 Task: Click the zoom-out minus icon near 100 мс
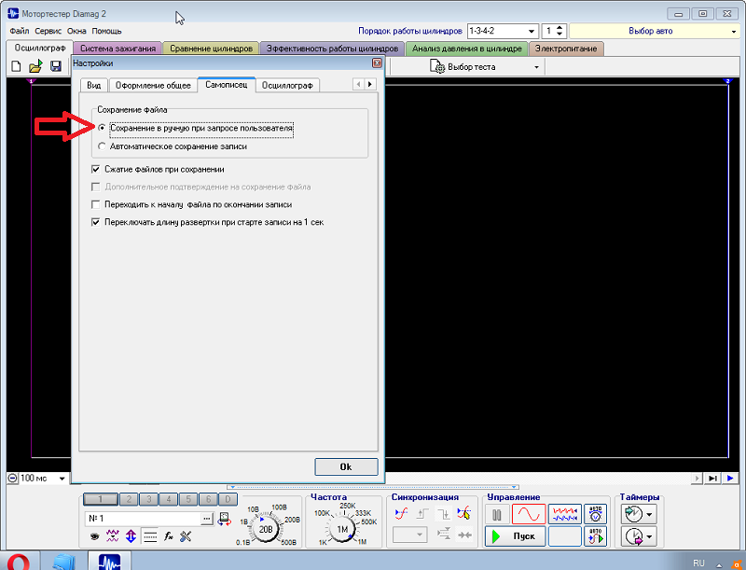pyautogui.click(x=13, y=479)
